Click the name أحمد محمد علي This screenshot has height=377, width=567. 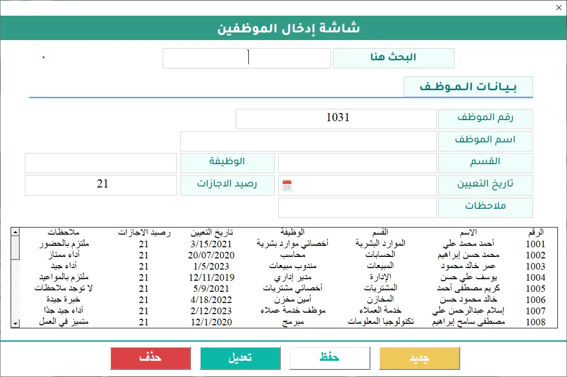pos(468,244)
